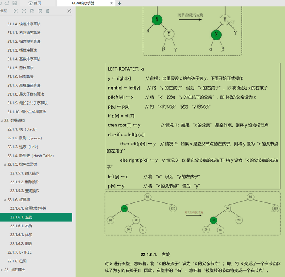Open bookmark 21.1.9. 最长公共子序算法
The height and width of the screenshot is (277, 285).
tap(27, 103)
